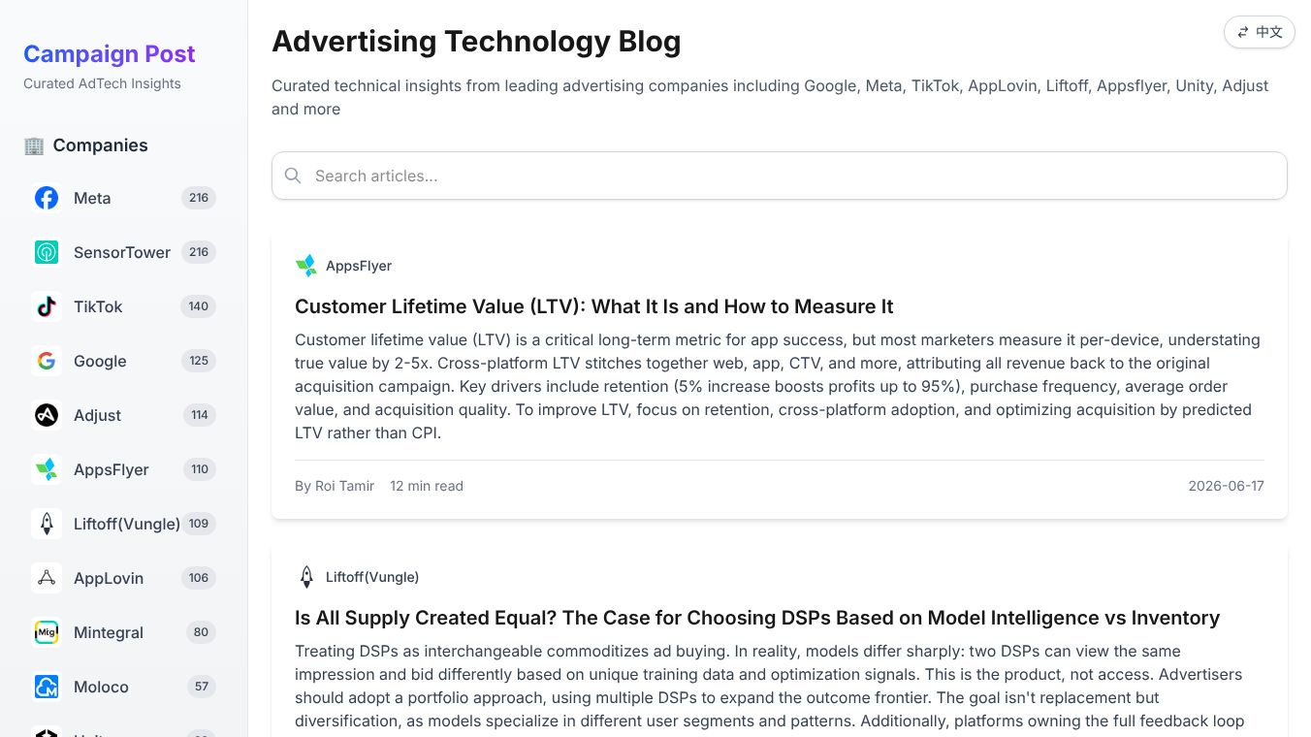Open the Campaign Post home link
The height and width of the screenshot is (737, 1311).
[x=110, y=53]
